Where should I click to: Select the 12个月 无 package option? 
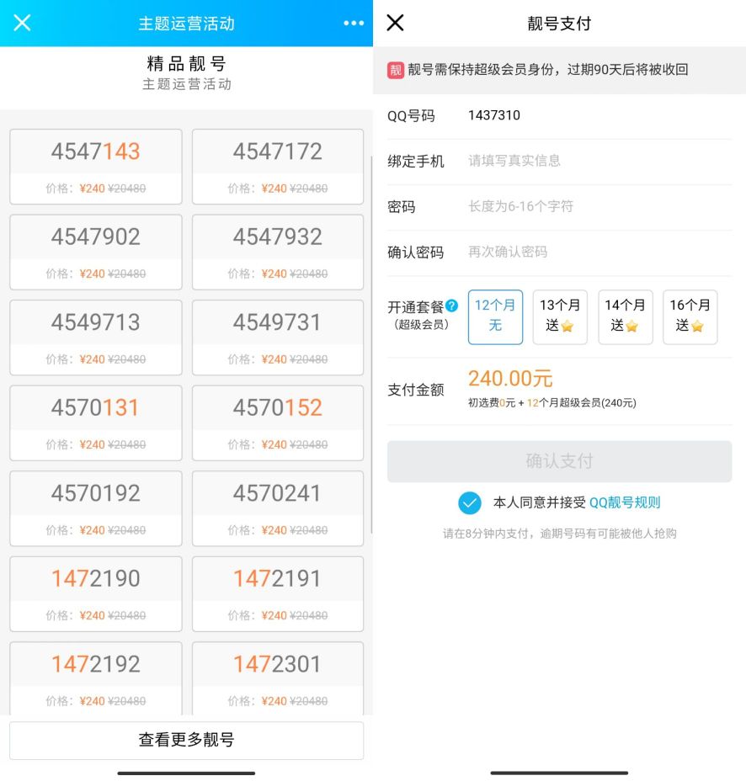click(x=495, y=317)
